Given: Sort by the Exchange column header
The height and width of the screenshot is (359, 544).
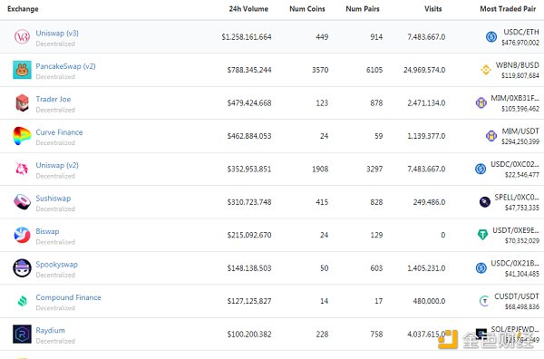Looking at the screenshot, I should (23, 9).
